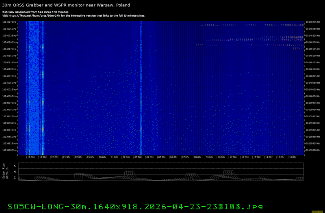Select the 00:00z tick on the time axis
The width and height of the screenshot is (325, 213).
pyautogui.click(x=102, y=157)
